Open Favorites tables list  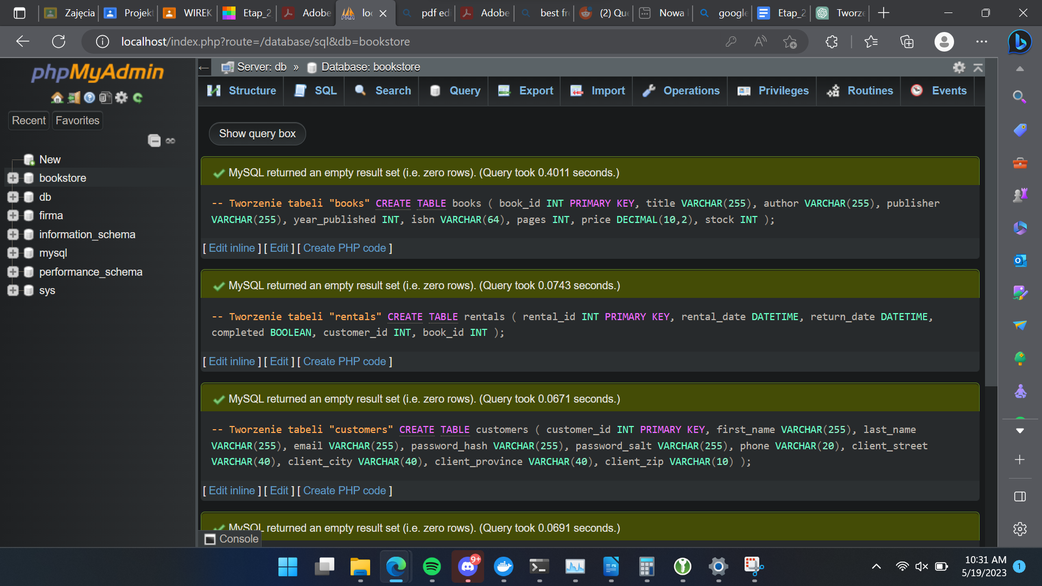[x=78, y=120]
